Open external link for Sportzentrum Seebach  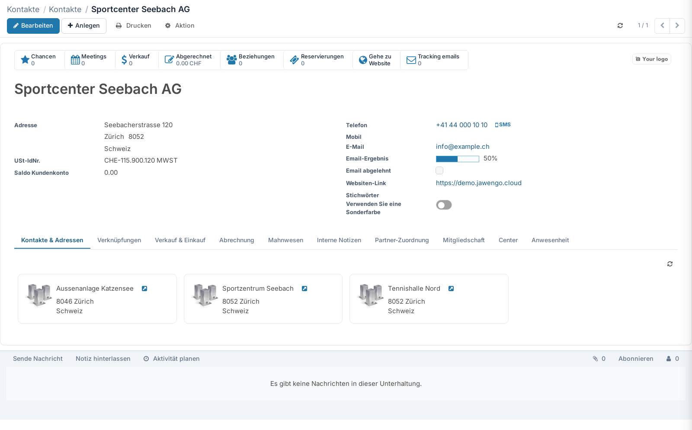coord(304,289)
